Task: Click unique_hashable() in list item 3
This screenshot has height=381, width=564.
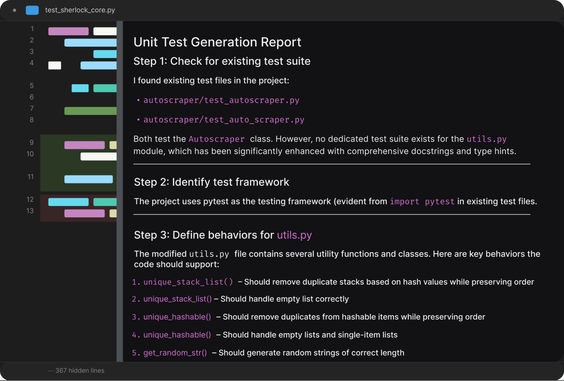Action: point(177,317)
